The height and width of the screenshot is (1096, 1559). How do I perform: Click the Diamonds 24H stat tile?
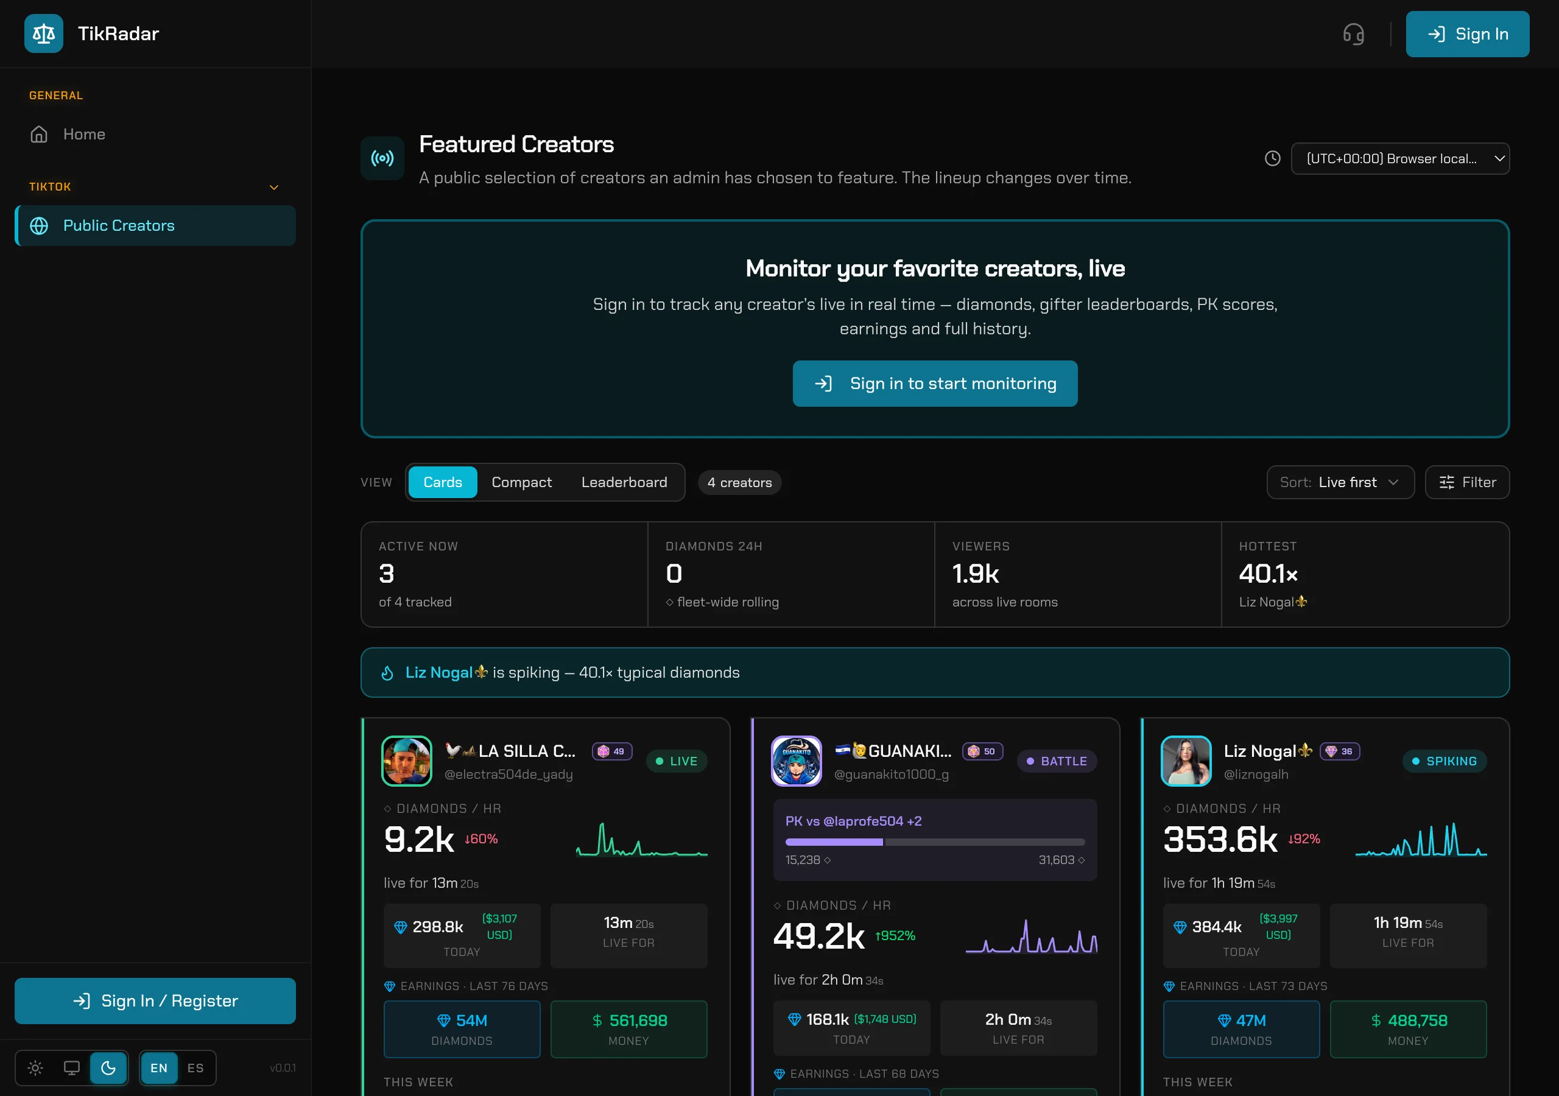tap(791, 574)
